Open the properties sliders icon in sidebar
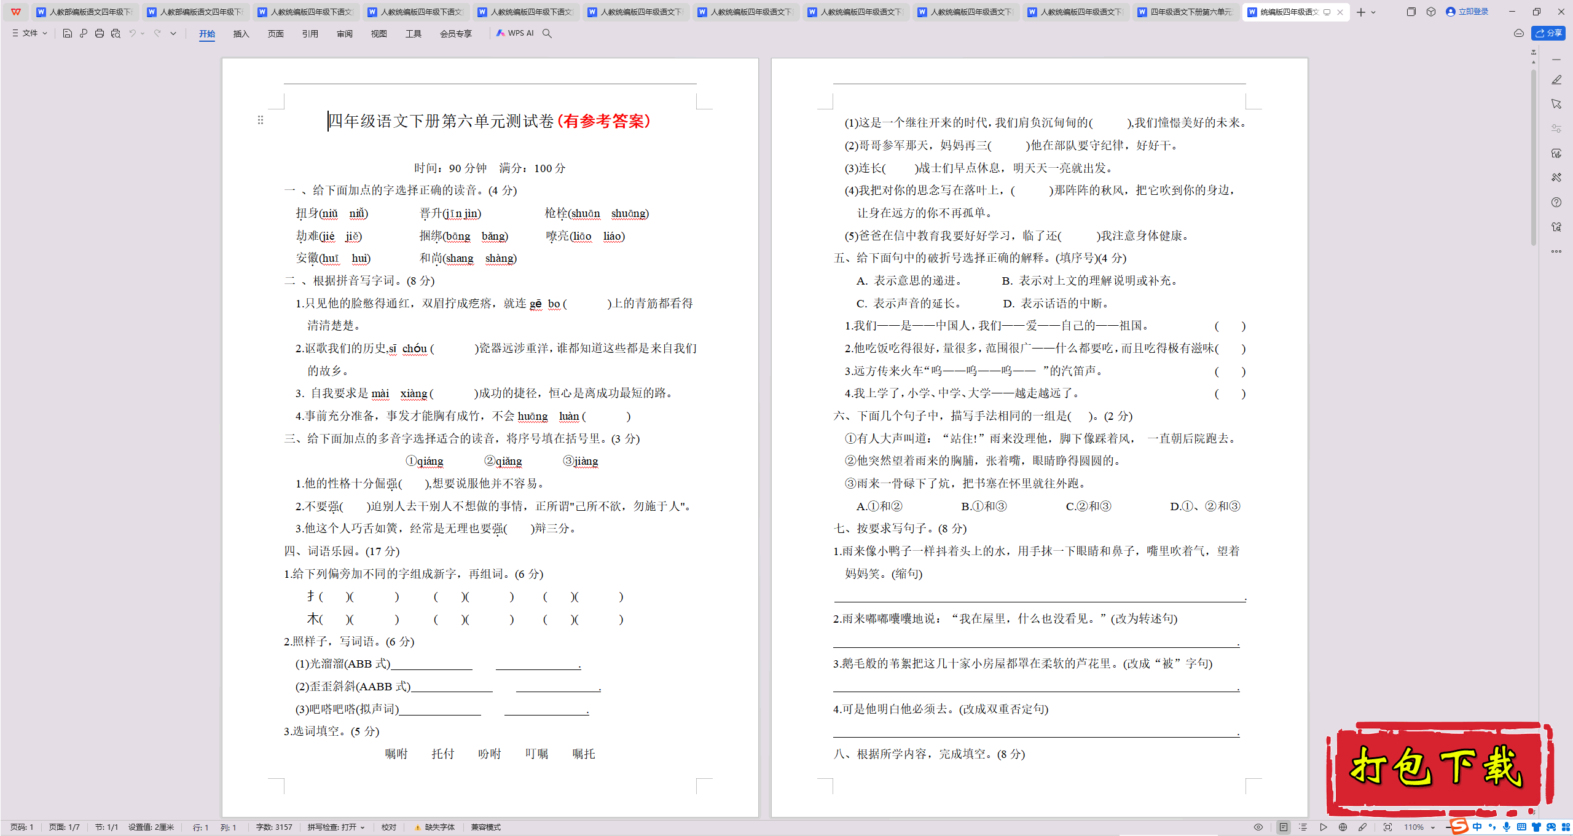 (1556, 128)
